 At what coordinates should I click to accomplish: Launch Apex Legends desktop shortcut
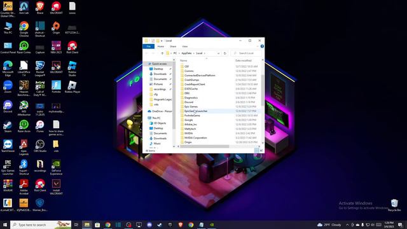pos(24,148)
